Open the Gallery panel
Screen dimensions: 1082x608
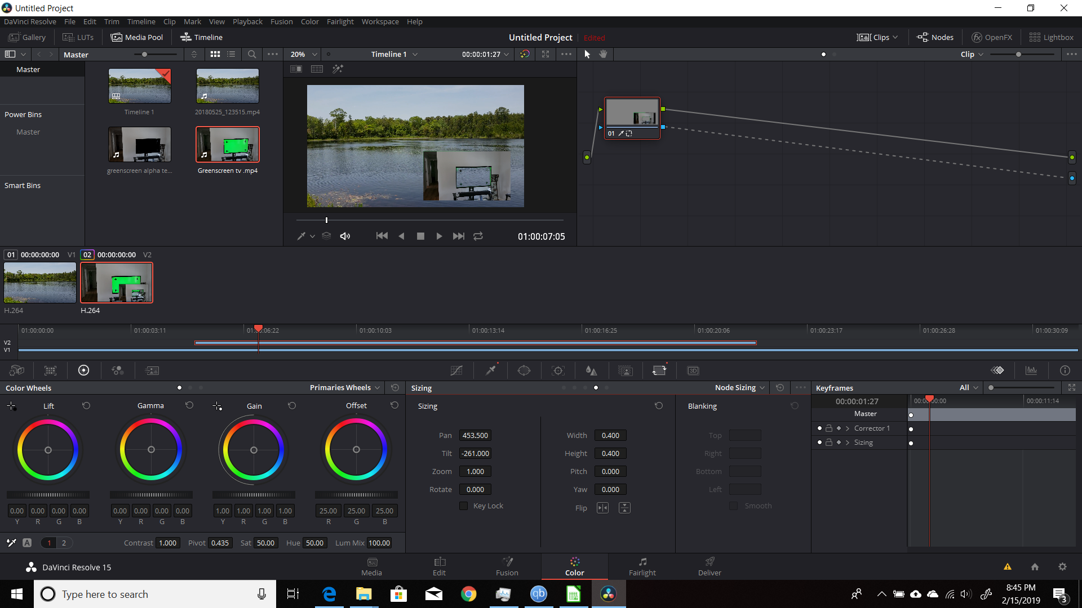tap(27, 37)
